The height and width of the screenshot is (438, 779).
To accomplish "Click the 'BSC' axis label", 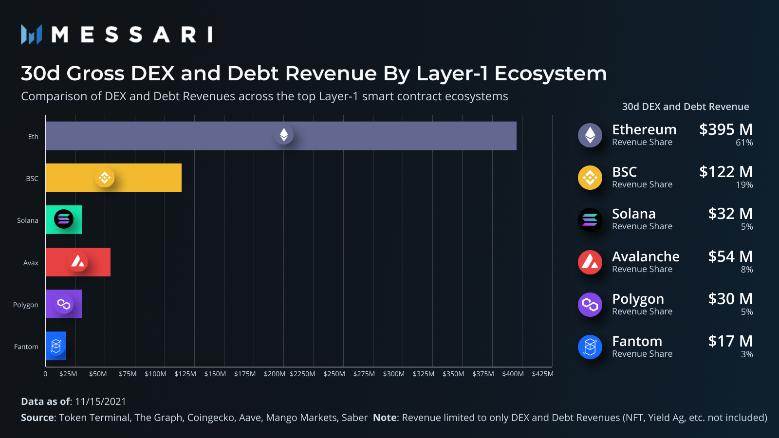I will 32,179.
